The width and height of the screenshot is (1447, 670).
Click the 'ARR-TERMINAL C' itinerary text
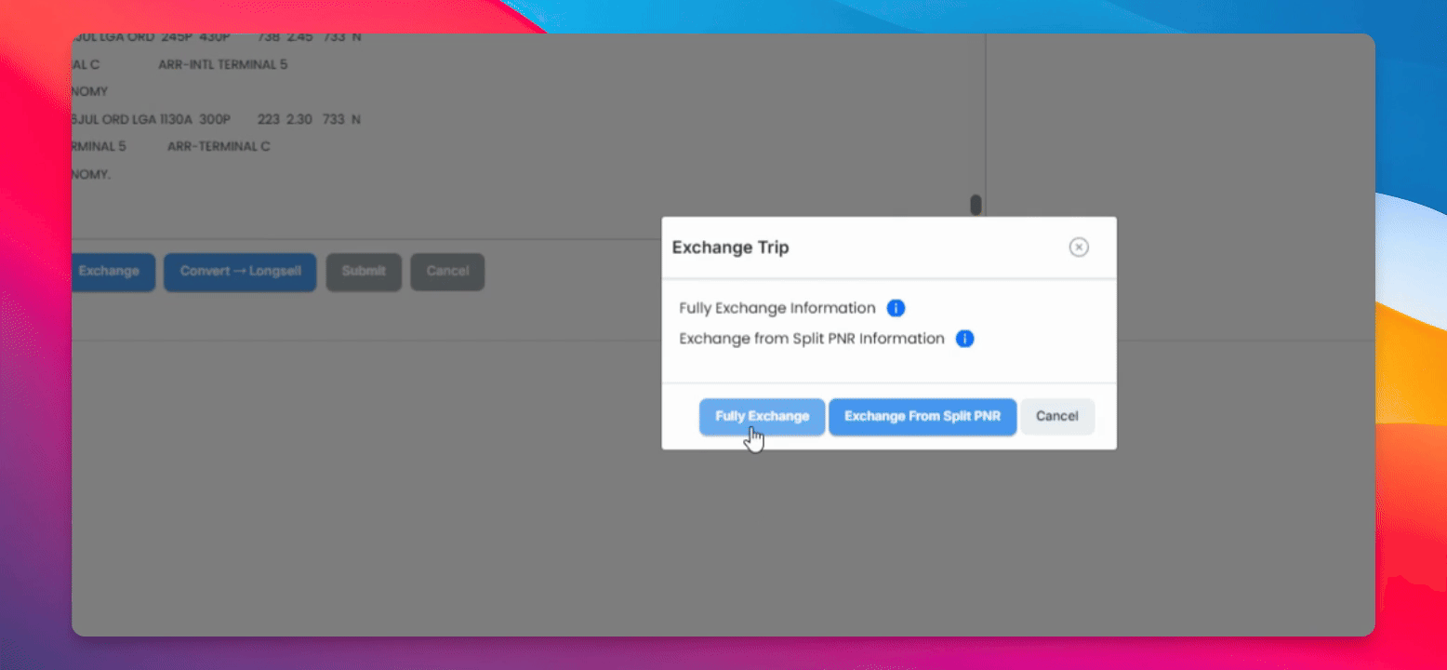[219, 147]
